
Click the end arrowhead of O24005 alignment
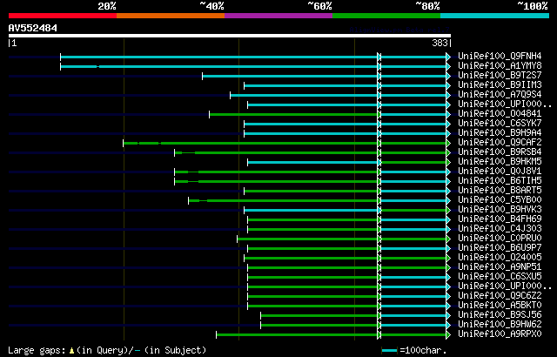(448, 259)
